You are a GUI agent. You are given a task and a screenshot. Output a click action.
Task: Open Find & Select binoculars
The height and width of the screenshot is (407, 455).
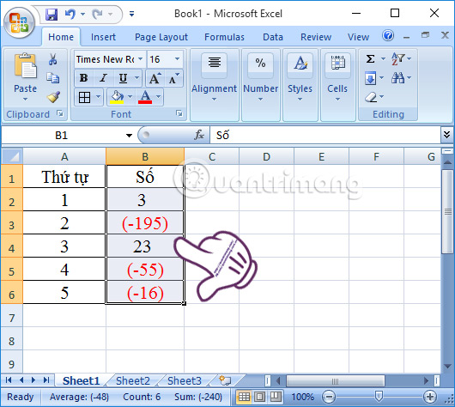click(x=397, y=78)
